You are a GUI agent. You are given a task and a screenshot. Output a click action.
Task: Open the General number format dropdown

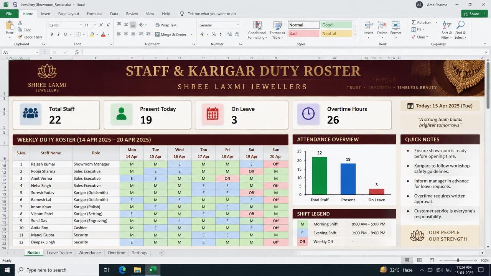tap(238, 25)
